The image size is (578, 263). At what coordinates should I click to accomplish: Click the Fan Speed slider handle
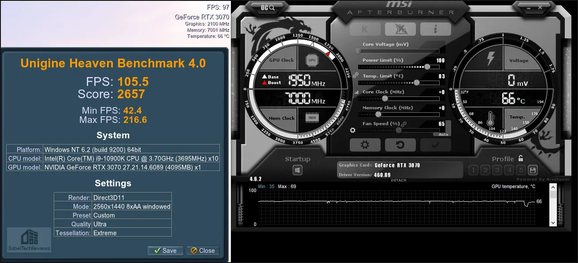(x=399, y=130)
